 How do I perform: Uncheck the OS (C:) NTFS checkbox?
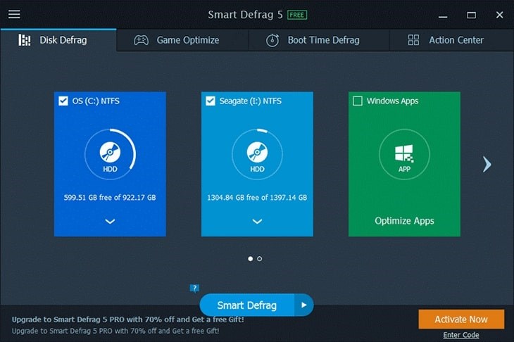(x=63, y=101)
